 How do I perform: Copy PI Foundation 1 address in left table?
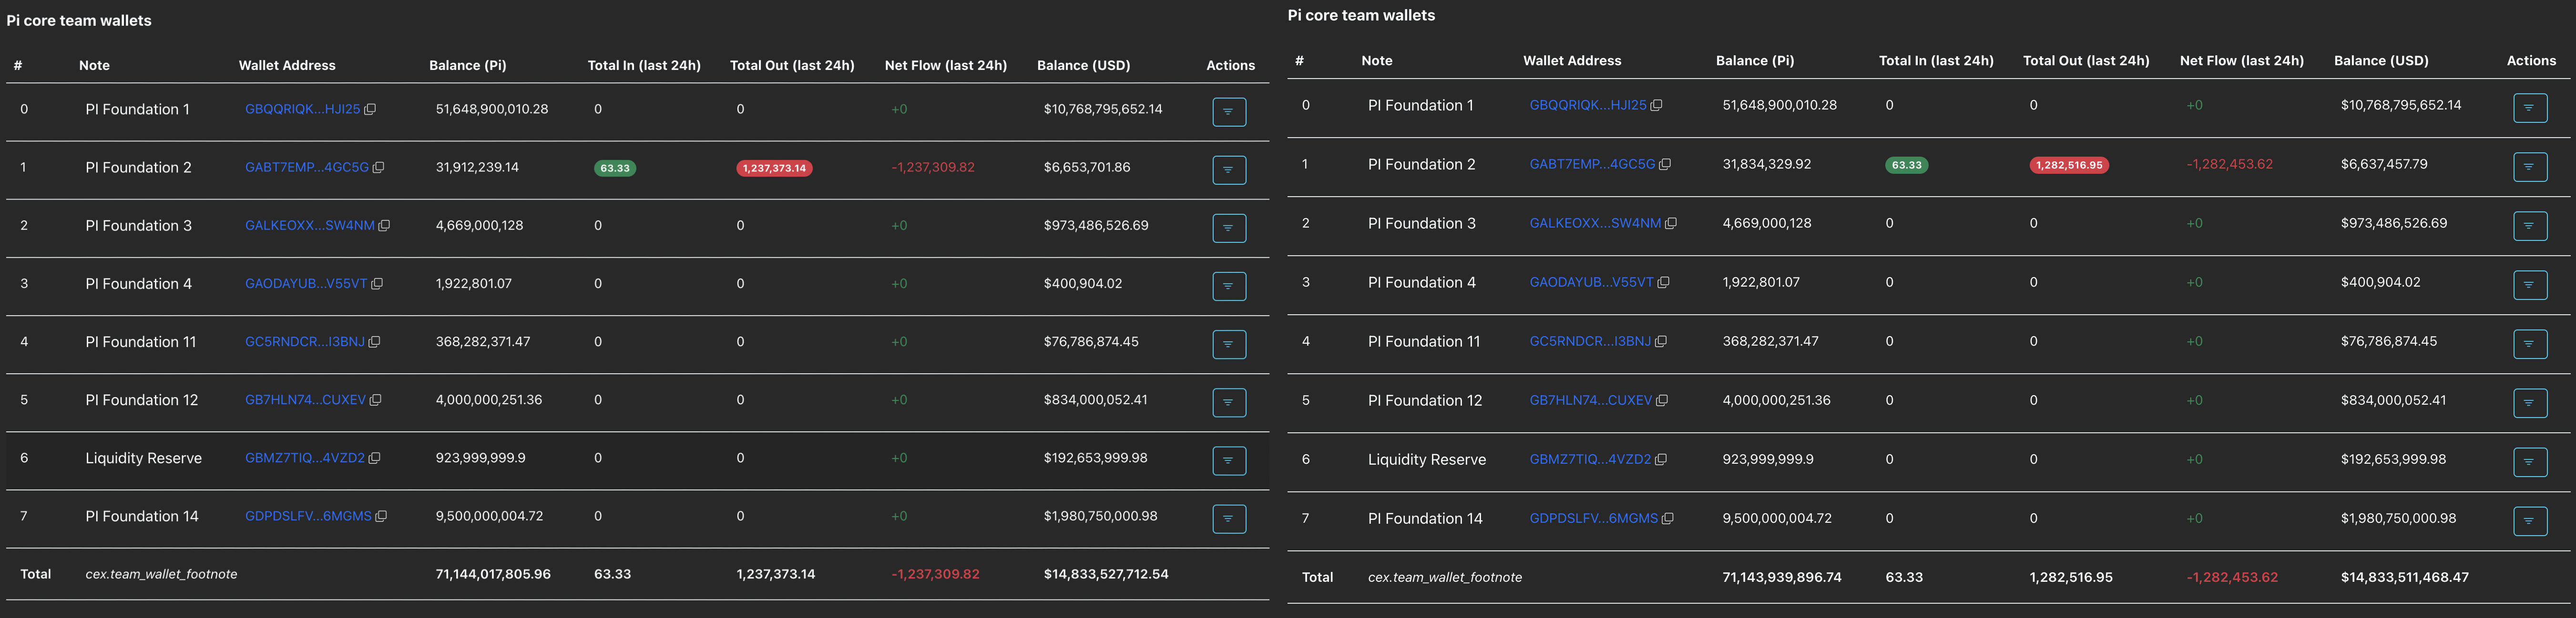click(x=370, y=109)
